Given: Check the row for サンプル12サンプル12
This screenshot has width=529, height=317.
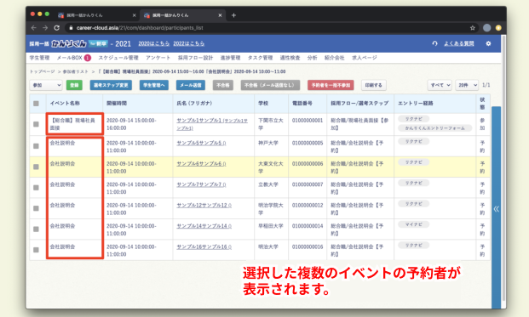Looking at the screenshot, I should [x=36, y=208].
